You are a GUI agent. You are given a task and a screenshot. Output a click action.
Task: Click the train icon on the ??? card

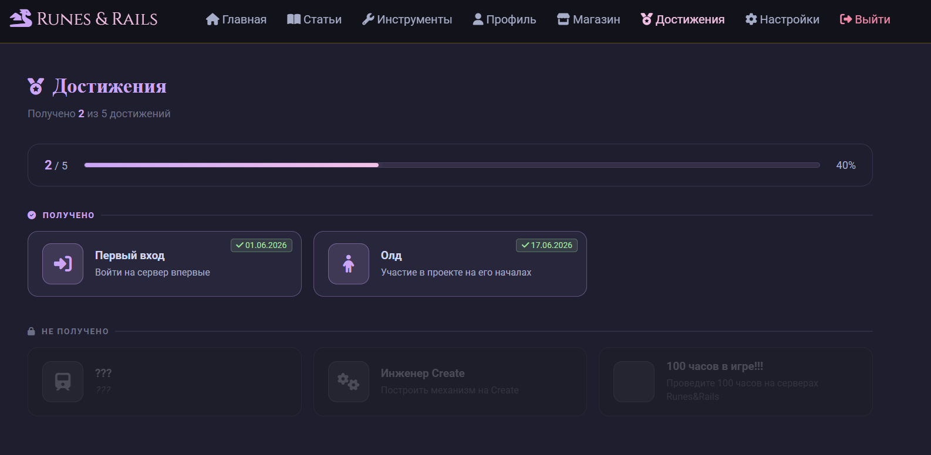(x=63, y=382)
